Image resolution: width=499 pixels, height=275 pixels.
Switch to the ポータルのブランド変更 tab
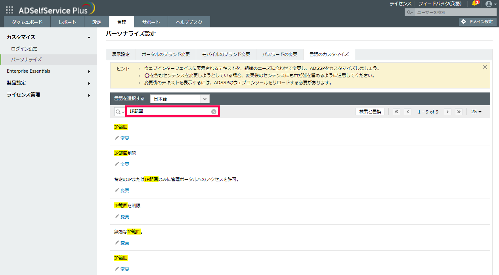tap(166, 54)
